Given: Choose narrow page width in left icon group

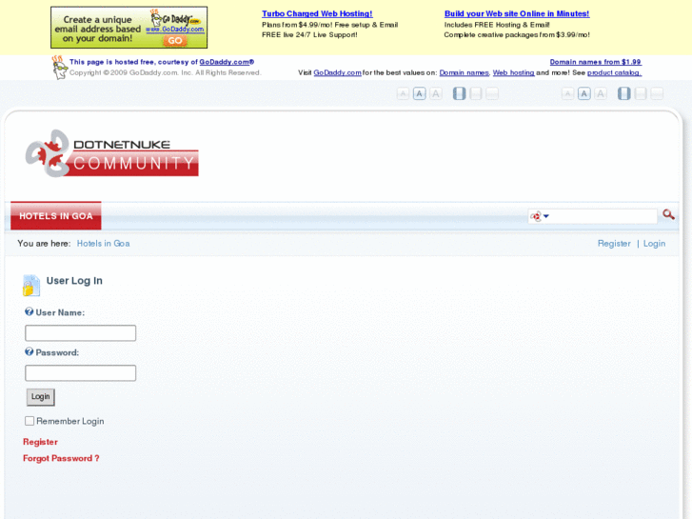Looking at the screenshot, I should click(460, 93).
